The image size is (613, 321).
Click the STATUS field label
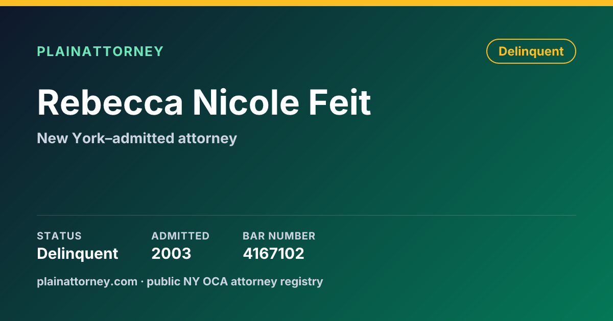pos(59,236)
